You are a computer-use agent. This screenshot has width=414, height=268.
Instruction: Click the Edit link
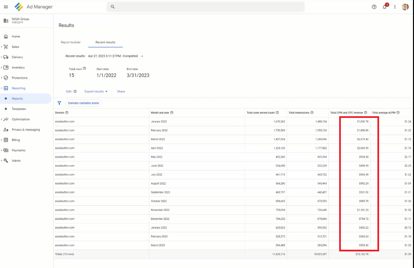pos(69,91)
